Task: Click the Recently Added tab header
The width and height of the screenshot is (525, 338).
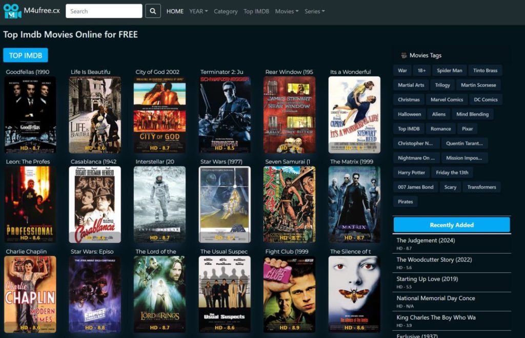Action: point(452,225)
